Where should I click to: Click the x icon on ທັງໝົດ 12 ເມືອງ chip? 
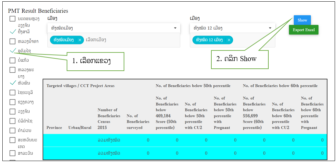(x=228, y=40)
